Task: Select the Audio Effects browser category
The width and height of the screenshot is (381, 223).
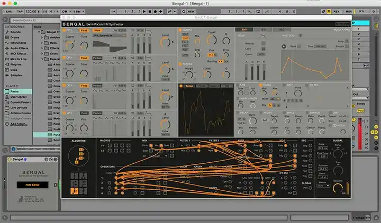Action: [19, 48]
